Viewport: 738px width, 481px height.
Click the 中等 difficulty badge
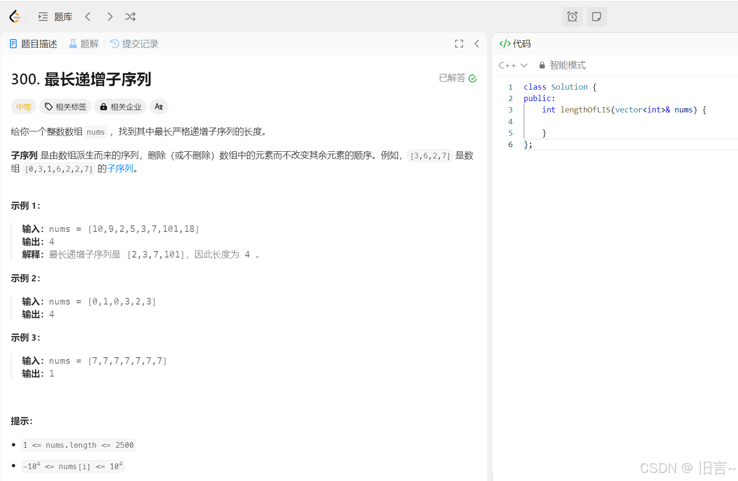(24, 107)
